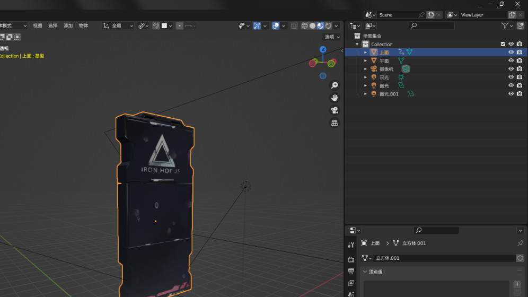
Task: Expand the 平面 object in outliner
Action: (365, 61)
